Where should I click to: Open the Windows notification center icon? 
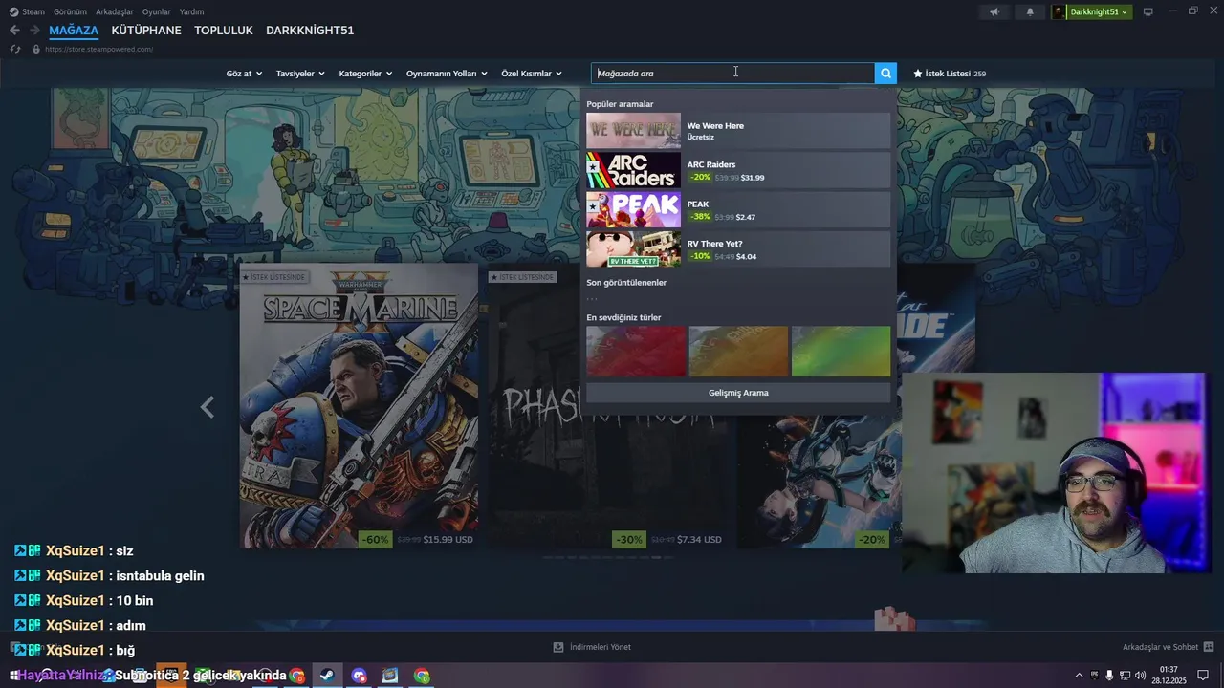coord(1203,676)
